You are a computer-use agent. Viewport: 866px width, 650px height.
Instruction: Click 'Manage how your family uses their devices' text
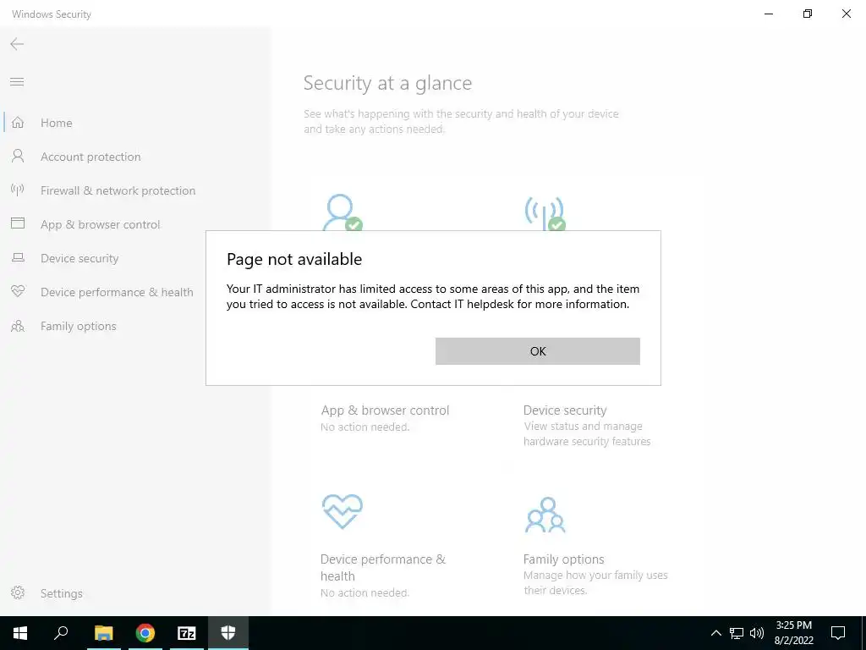point(595,582)
